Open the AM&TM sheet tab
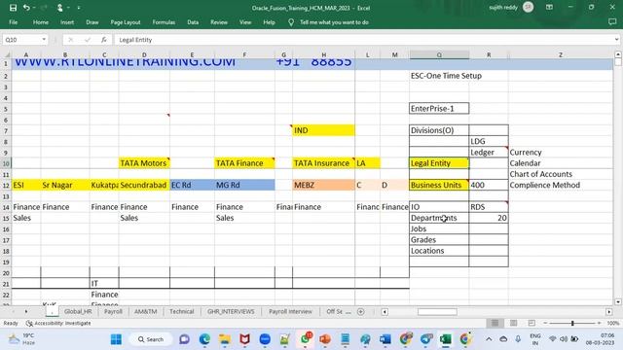 tap(145, 311)
